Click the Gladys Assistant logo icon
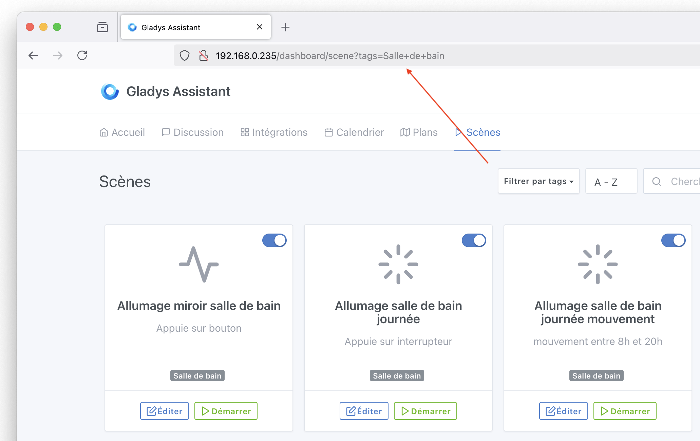This screenshot has height=441, width=700. coord(110,92)
